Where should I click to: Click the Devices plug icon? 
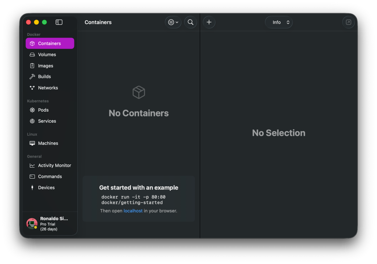pos(32,188)
